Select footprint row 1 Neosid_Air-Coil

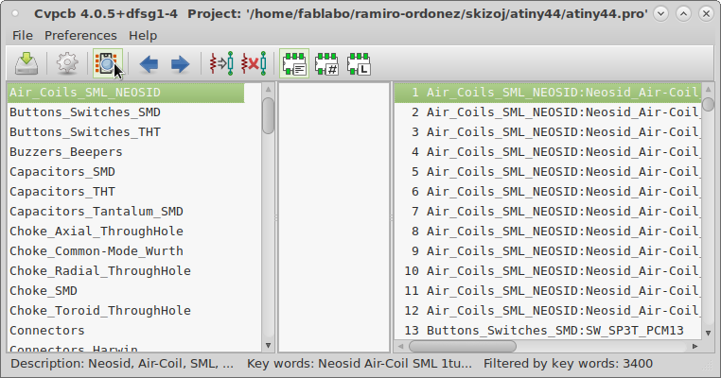pos(548,93)
